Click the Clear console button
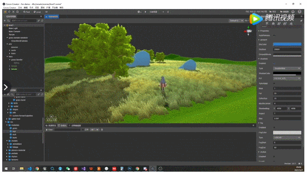307x173 pixels. tap(50, 130)
